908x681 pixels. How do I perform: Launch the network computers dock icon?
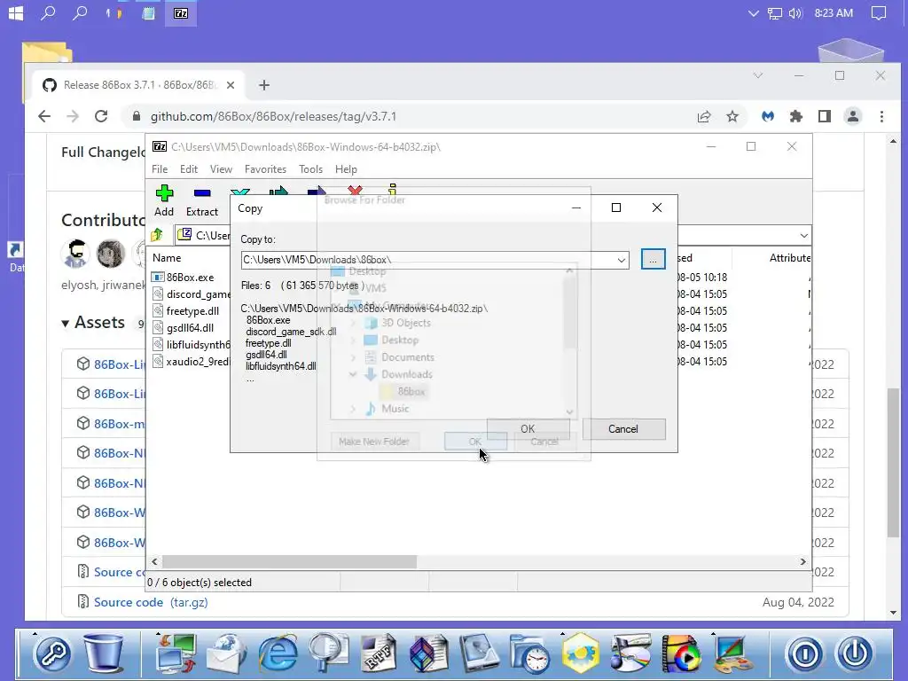click(176, 653)
